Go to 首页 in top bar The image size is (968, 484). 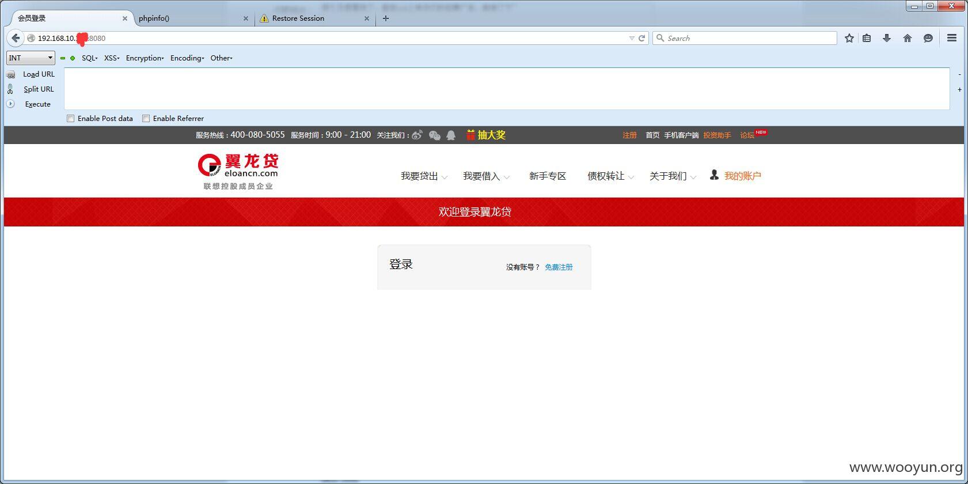(652, 135)
